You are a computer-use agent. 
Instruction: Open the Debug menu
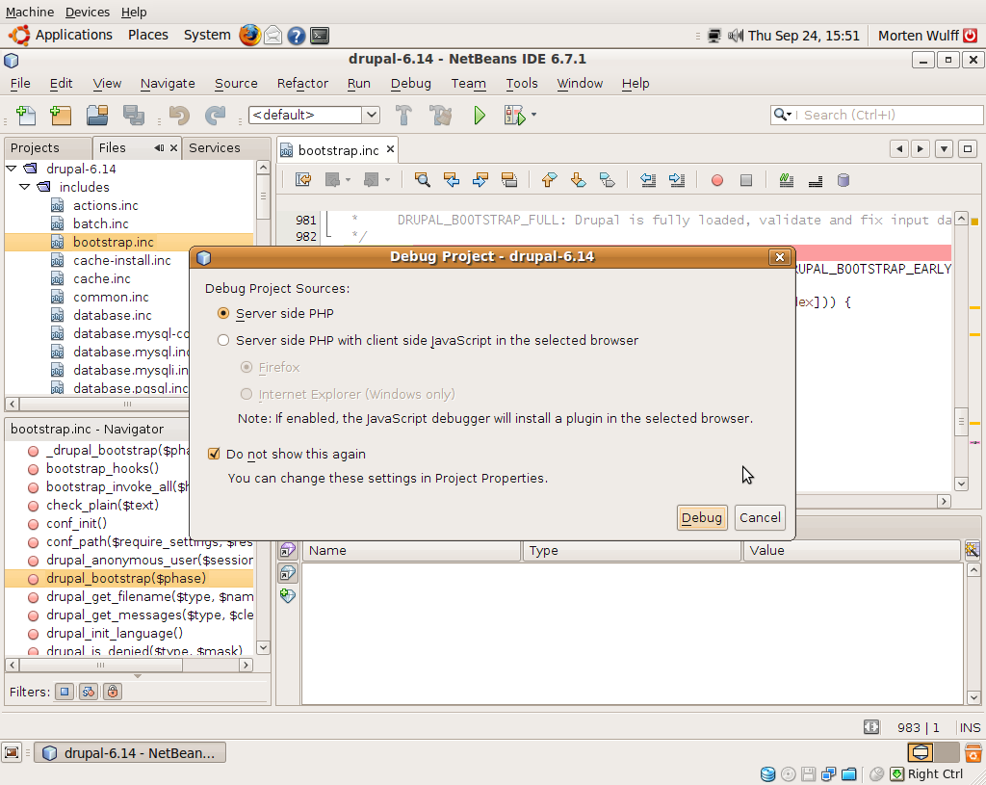(x=410, y=83)
